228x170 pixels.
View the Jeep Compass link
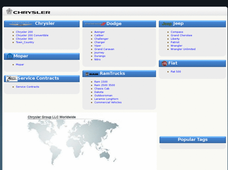point(177,32)
